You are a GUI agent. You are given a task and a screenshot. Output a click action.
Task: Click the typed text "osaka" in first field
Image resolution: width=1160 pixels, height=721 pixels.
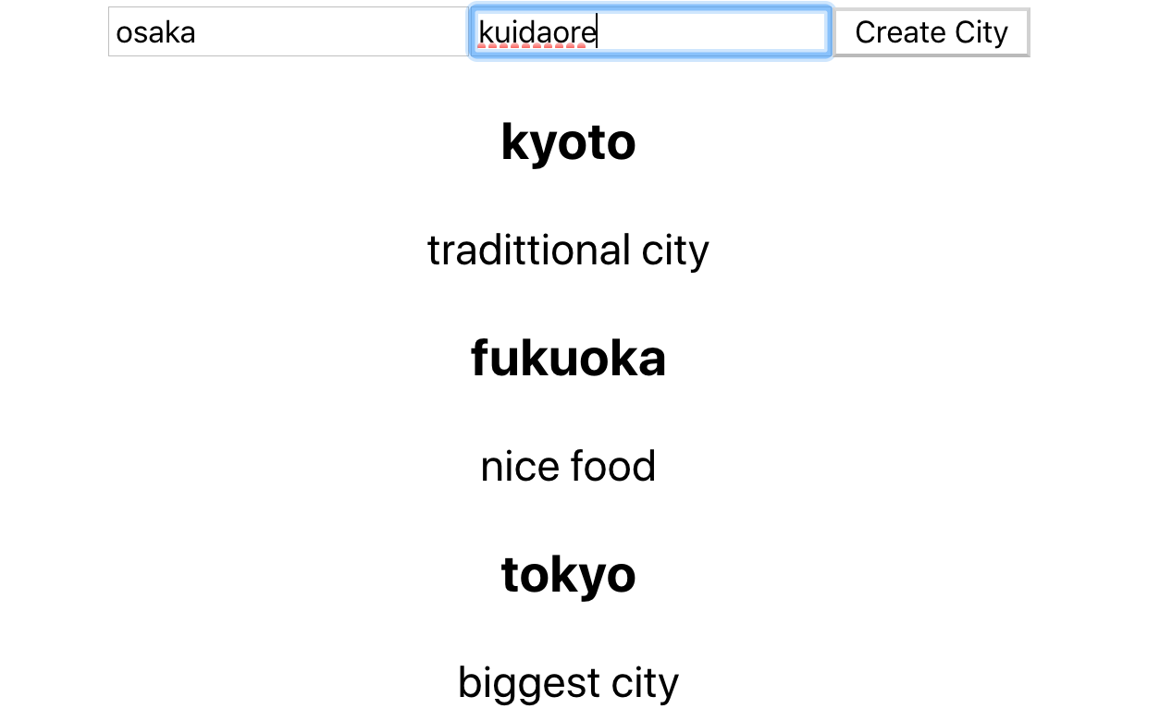point(155,33)
